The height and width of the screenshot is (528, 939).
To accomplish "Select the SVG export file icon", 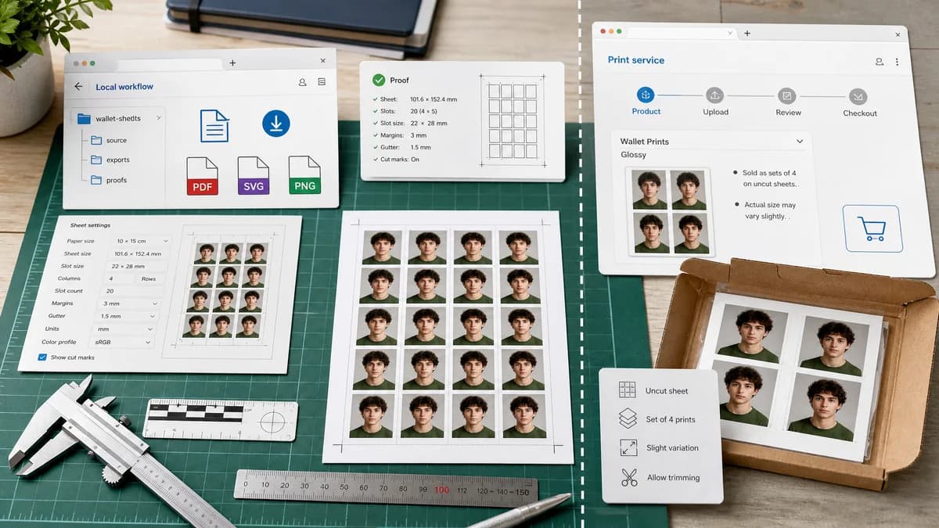I will (x=254, y=175).
